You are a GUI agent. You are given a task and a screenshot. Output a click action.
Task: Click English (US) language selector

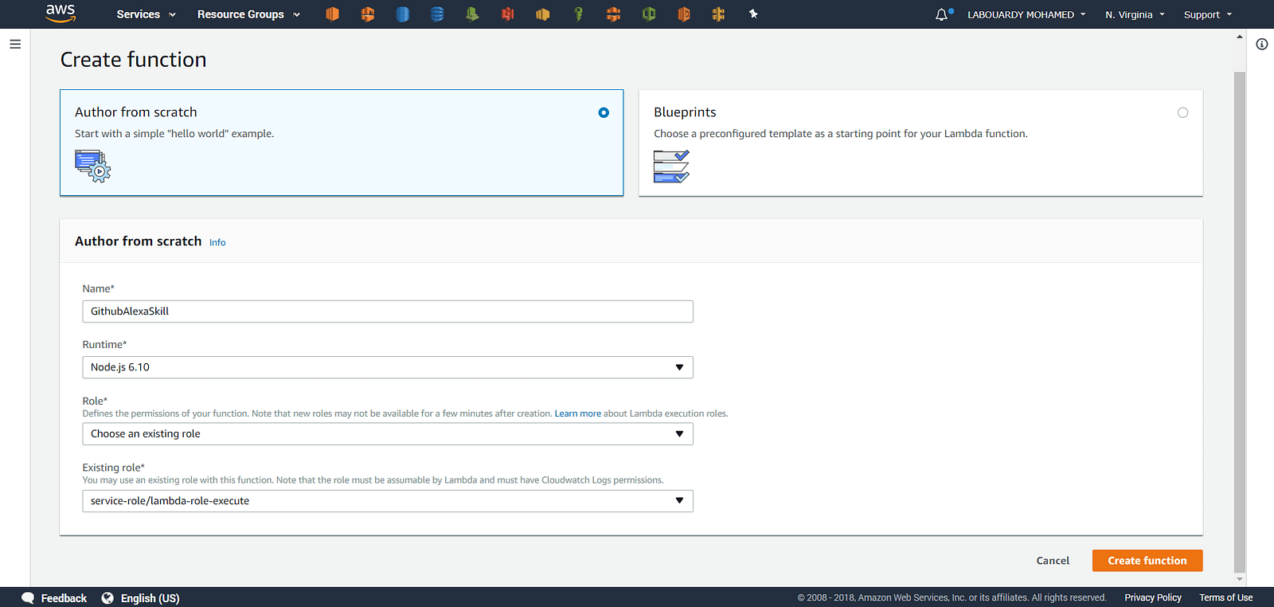pyautogui.click(x=150, y=598)
